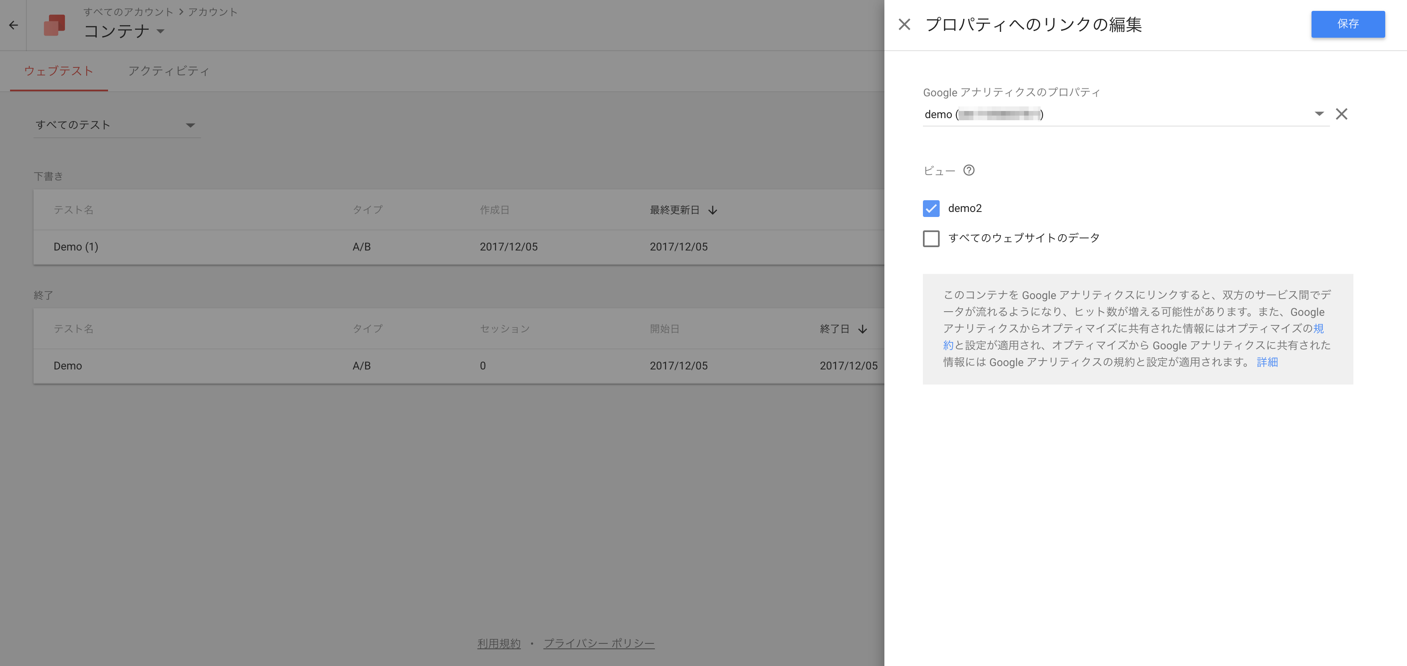Viewport: 1407px width, 666px height.
Task: Open the Demo (1) draft test row
Action: tap(76, 247)
